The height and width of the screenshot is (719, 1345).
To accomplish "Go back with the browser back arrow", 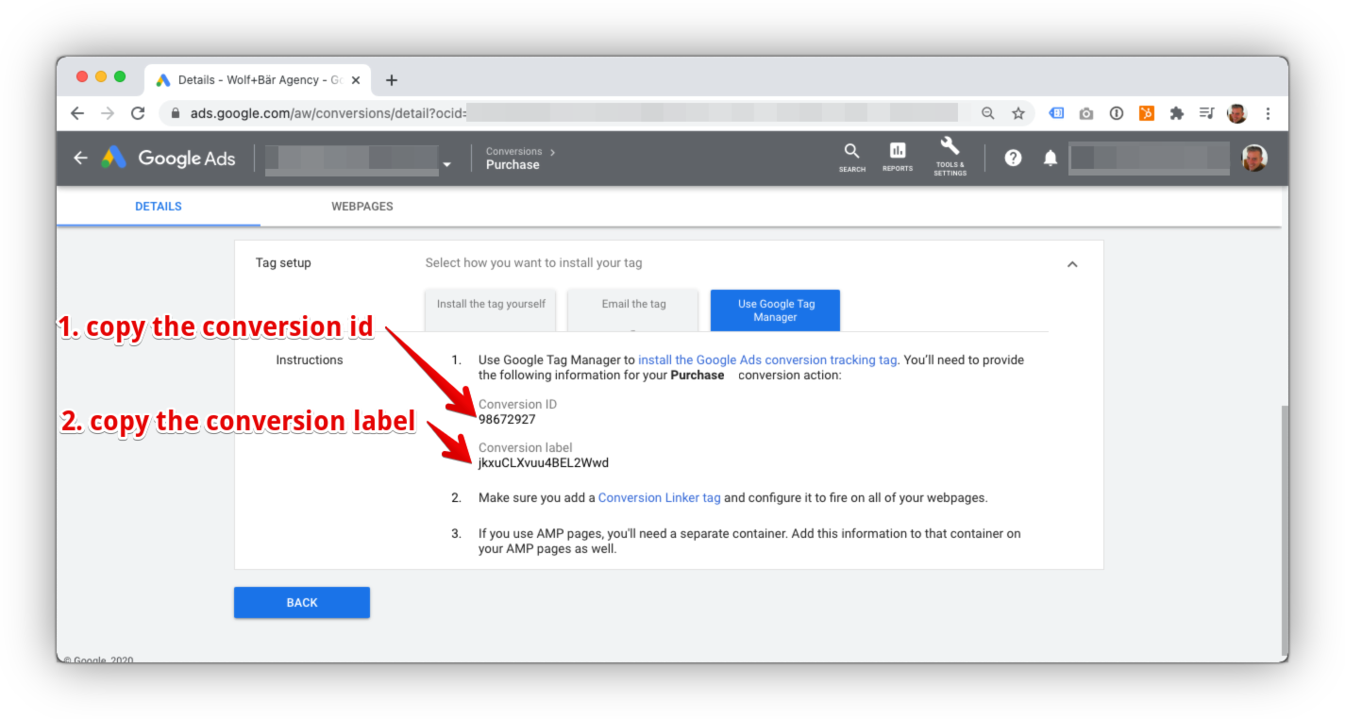I will [77, 113].
